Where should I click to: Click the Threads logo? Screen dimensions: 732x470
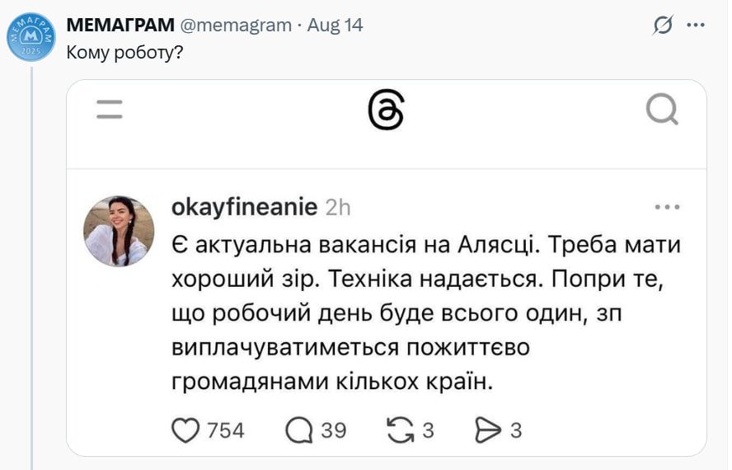pos(386,110)
